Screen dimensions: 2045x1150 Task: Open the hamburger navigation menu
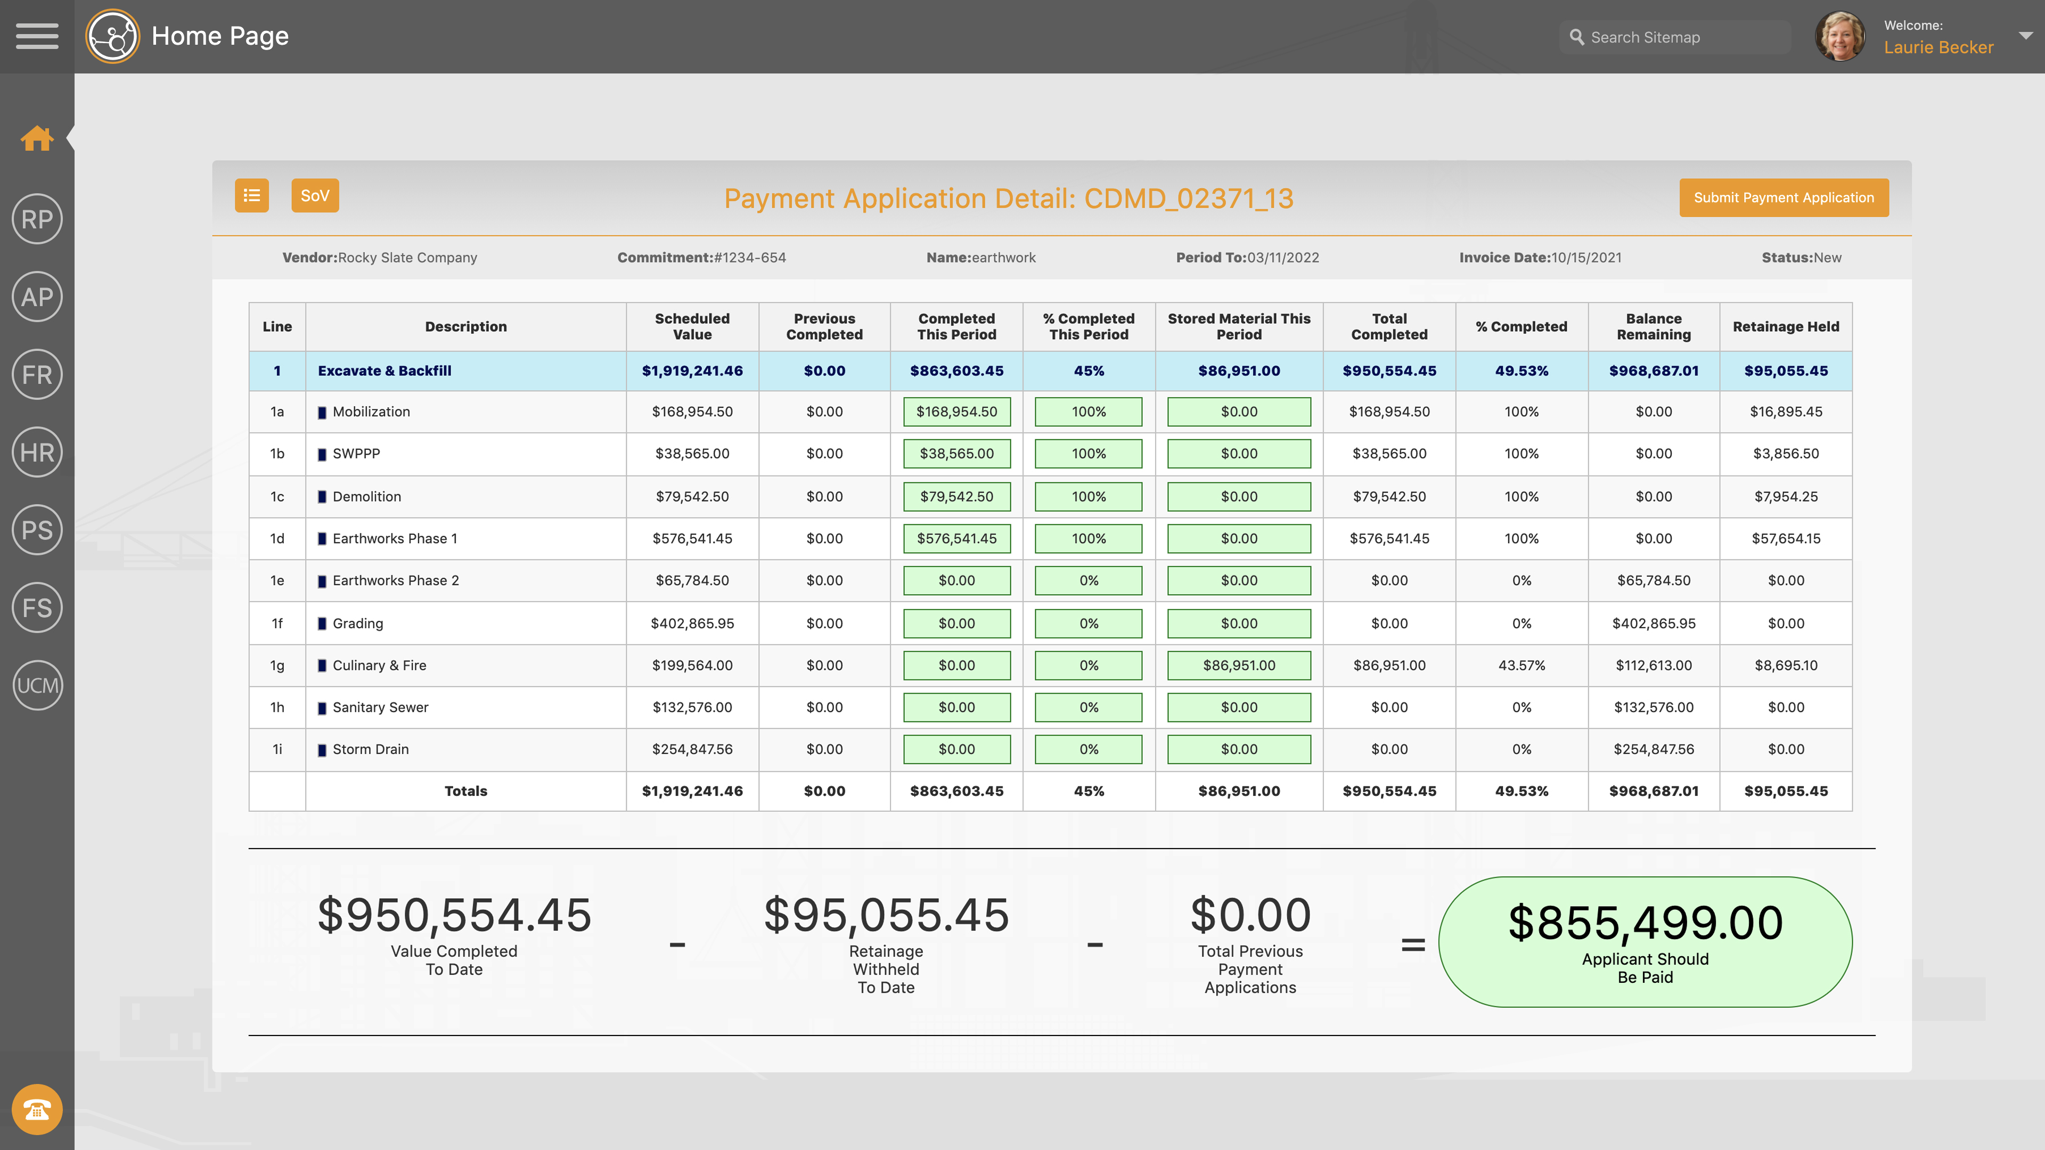click(37, 36)
